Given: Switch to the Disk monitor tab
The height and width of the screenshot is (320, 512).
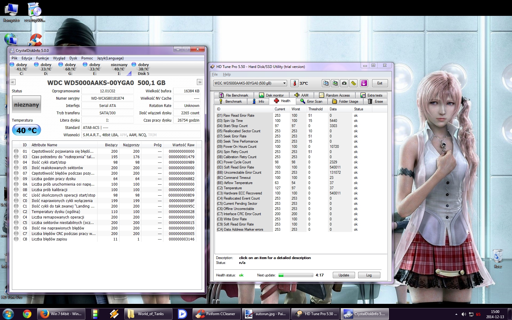Looking at the screenshot, I should pyautogui.click(x=271, y=95).
